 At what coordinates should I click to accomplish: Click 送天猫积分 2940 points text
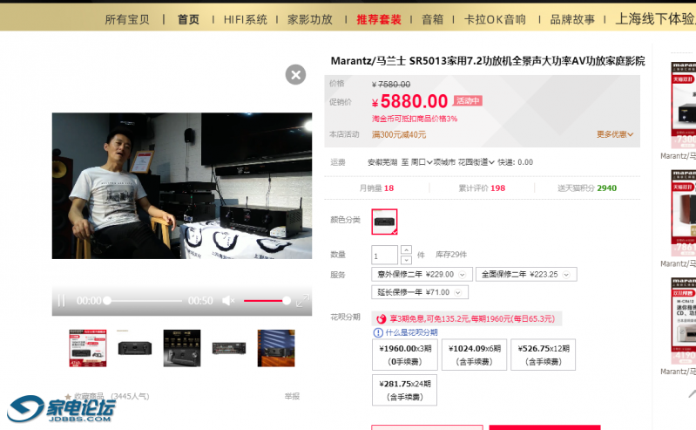coord(587,188)
